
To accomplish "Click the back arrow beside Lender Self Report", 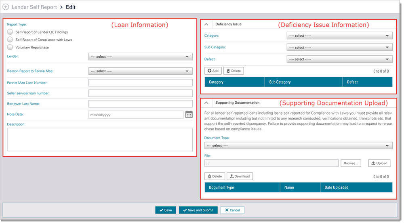I will pyautogui.click(x=6, y=7).
